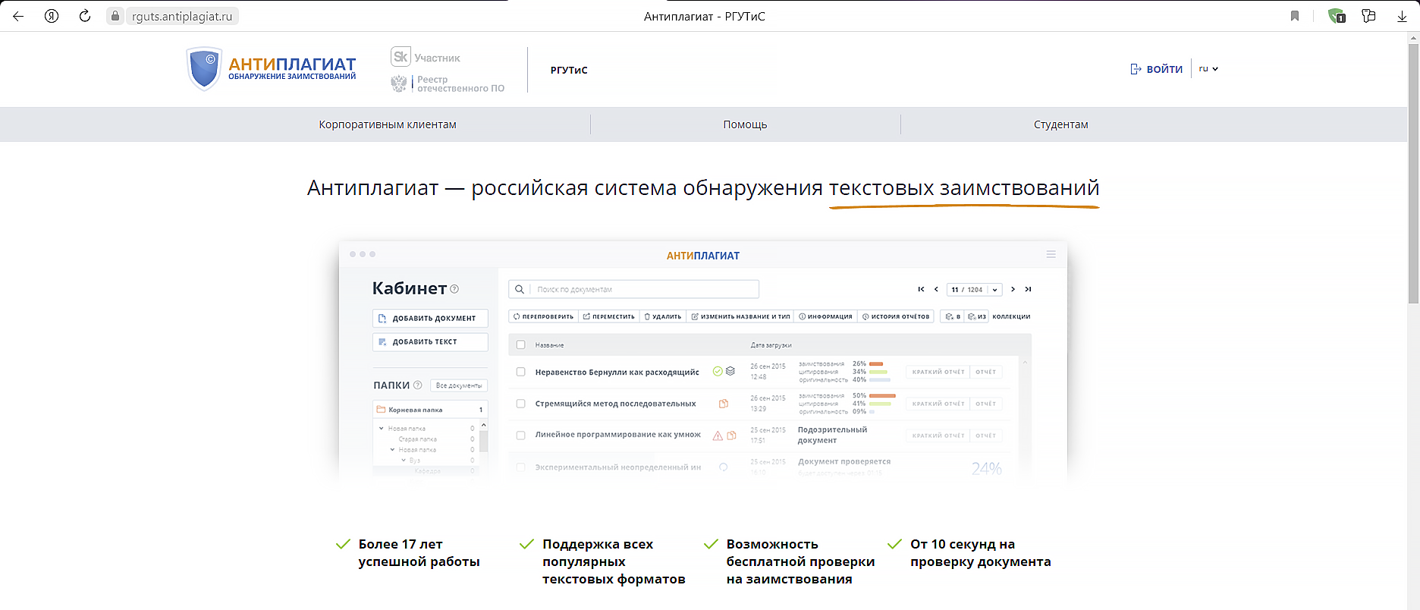
Task: Open the Yandex home icon in toolbar
Action: tap(52, 16)
